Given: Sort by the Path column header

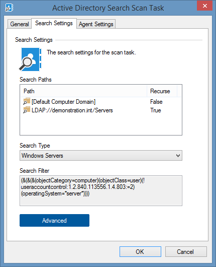Looking at the screenshot, I should point(83,91).
